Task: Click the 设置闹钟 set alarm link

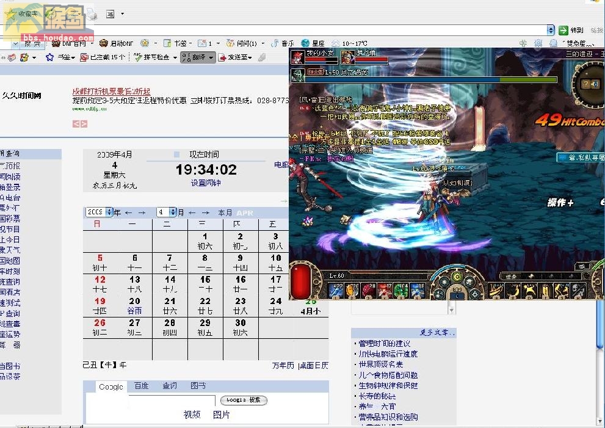Action: 206,183
